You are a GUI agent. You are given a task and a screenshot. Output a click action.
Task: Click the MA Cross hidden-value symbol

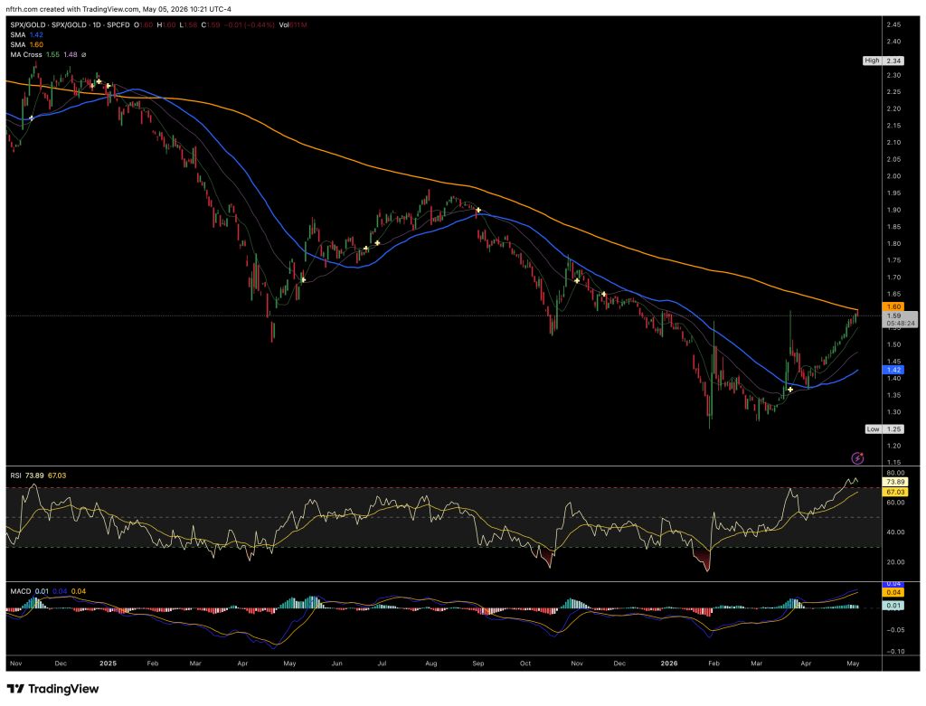click(83, 54)
